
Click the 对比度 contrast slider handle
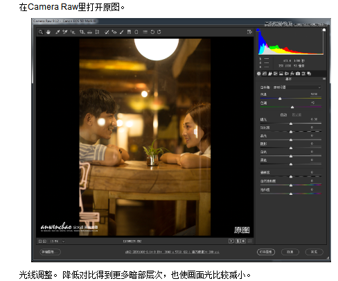[291, 132]
